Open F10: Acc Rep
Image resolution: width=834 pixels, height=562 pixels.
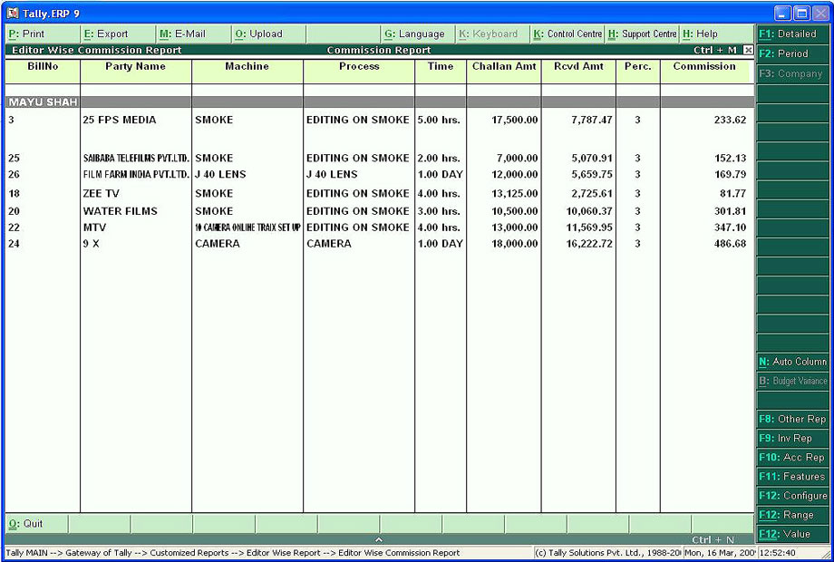(x=792, y=457)
